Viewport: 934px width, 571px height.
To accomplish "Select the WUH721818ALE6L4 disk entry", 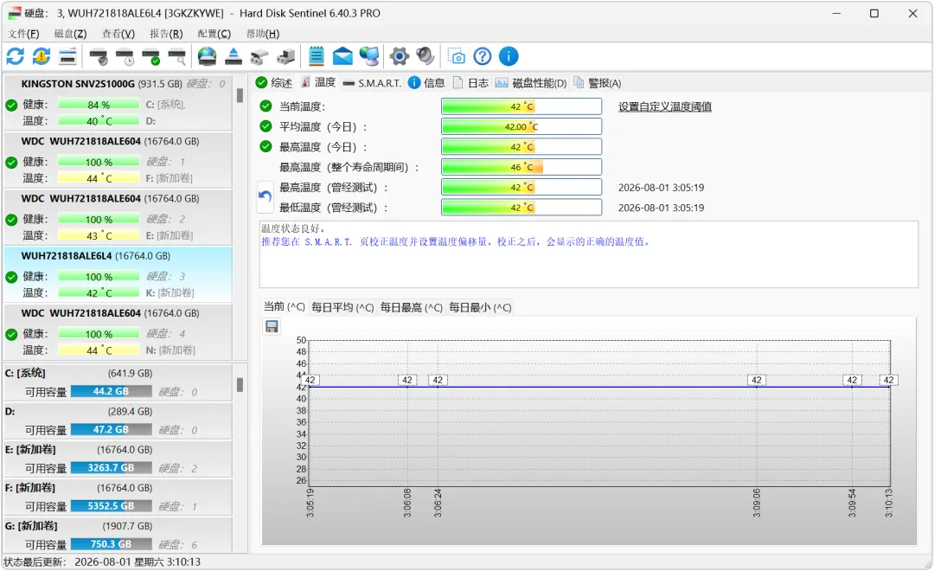I will pos(118,274).
